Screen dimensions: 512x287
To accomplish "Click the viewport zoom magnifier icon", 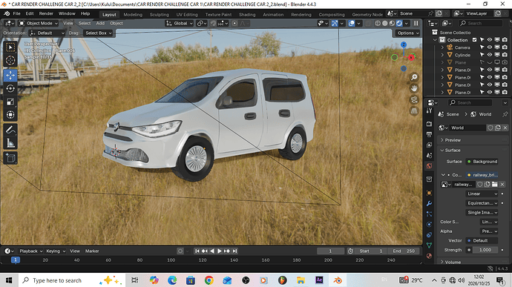I will (x=414, y=77).
